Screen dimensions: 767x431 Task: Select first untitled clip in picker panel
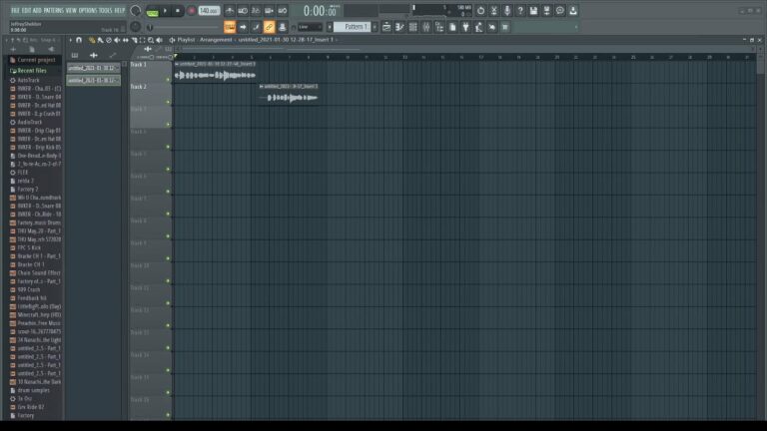coord(93,68)
